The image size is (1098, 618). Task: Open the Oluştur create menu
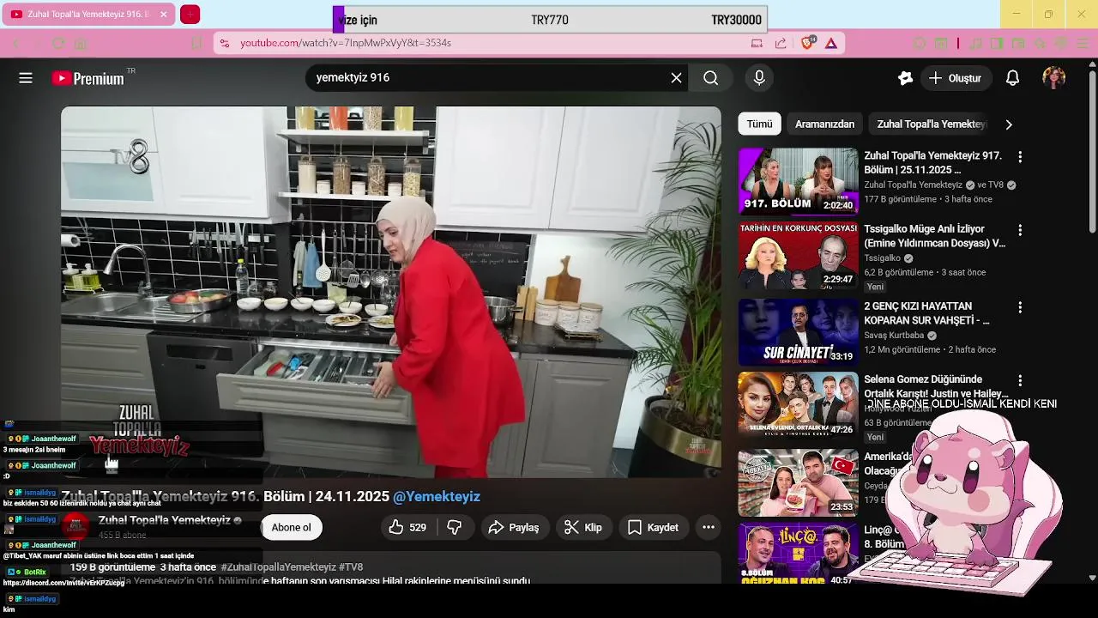point(956,78)
